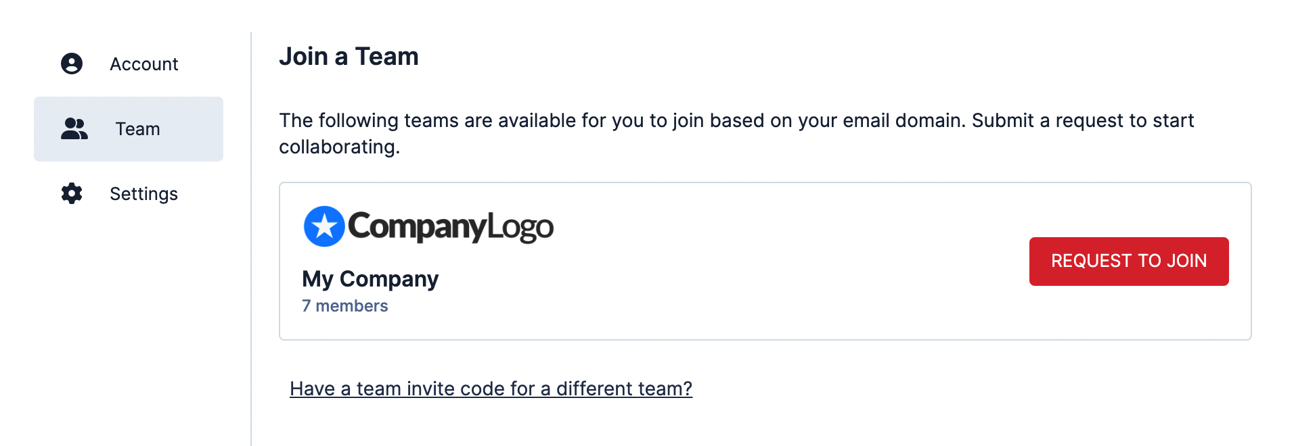
Task: Click the My Company team name
Action: click(x=370, y=278)
